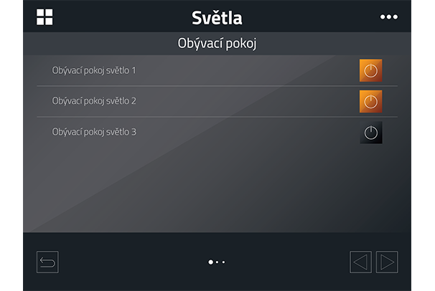Click the Obývací pokoj světlo 1 label
The height and width of the screenshot is (291, 435).
[94, 71]
